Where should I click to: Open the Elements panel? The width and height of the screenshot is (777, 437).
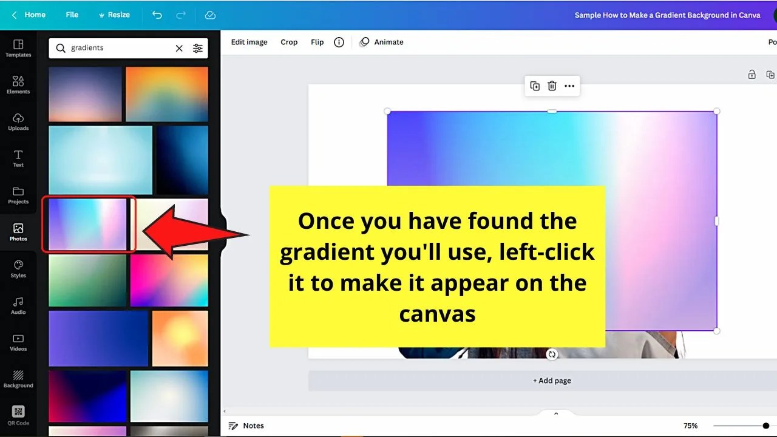[x=18, y=85]
